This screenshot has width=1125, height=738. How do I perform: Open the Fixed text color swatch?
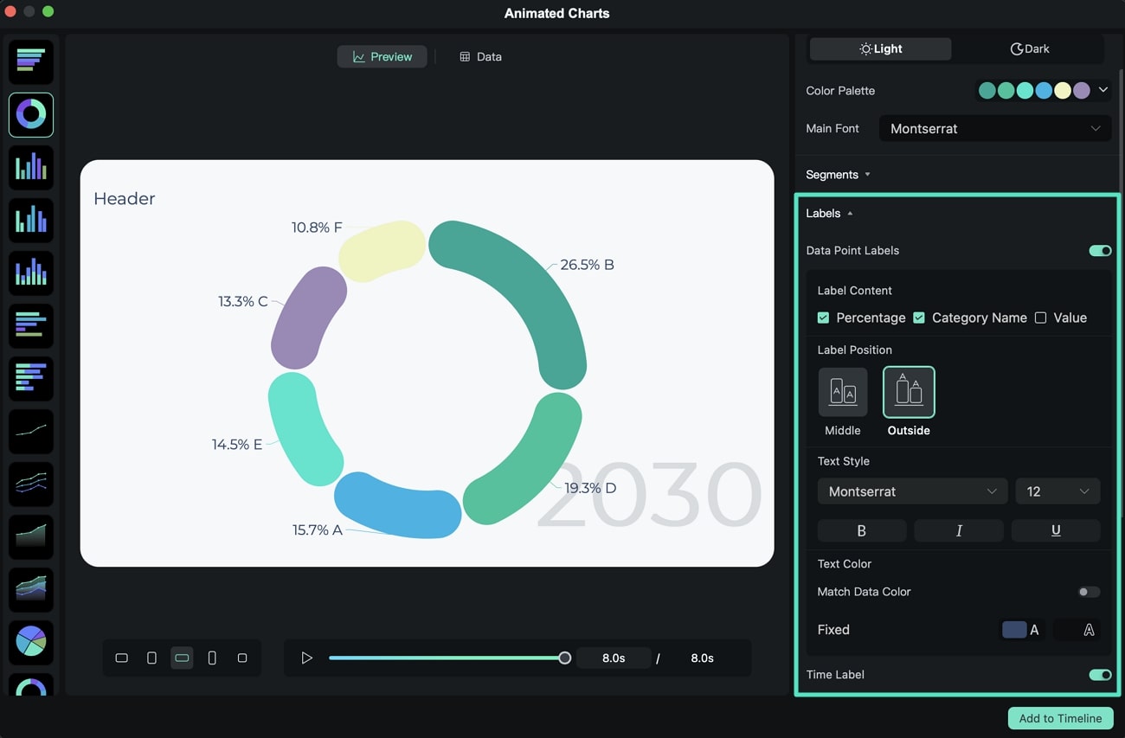pyautogui.click(x=1014, y=630)
